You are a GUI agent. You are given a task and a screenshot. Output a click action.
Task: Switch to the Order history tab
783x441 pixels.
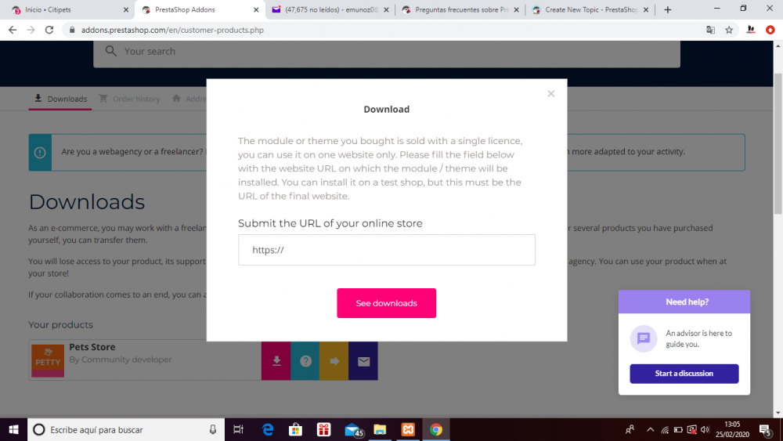[129, 99]
